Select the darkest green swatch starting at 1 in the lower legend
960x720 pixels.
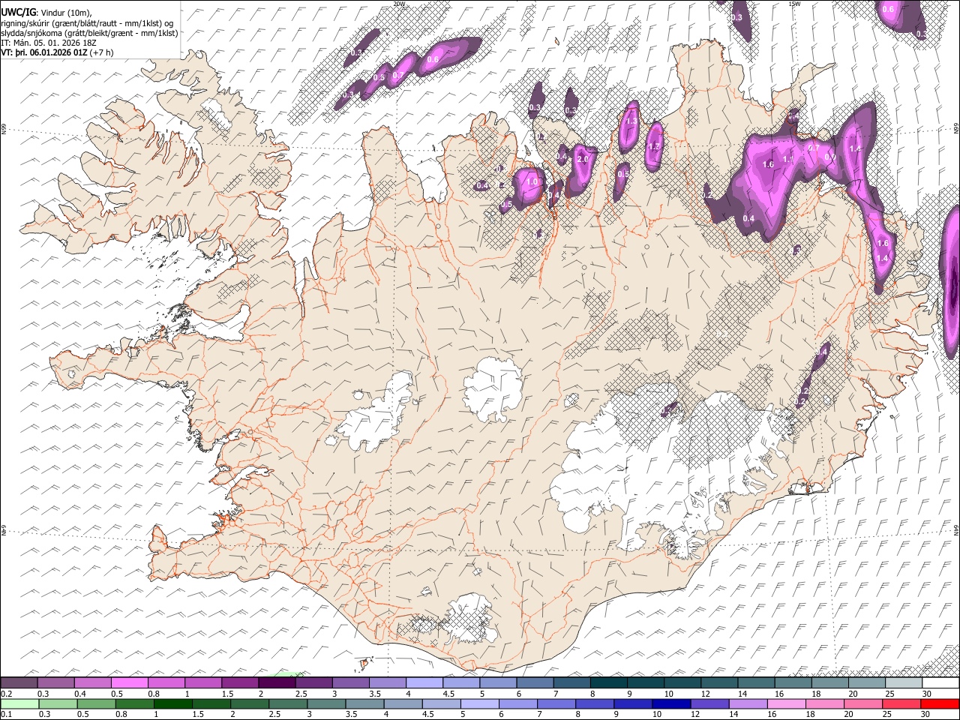pos(173,703)
